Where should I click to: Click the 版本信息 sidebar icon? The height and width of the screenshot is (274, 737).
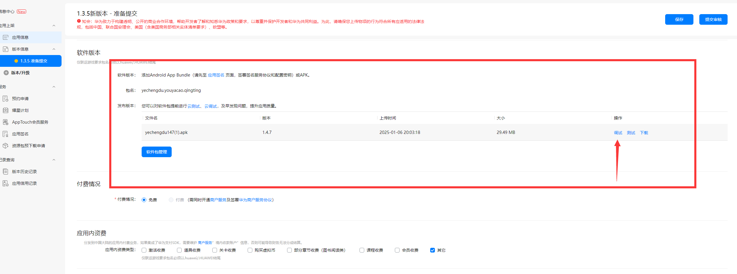coord(6,49)
